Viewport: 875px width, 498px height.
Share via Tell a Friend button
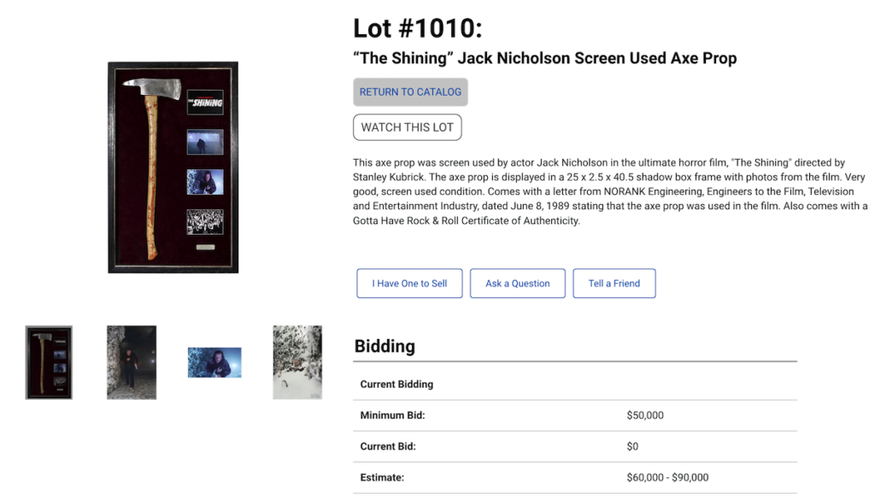pyautogui.click(x=614, y=284)
